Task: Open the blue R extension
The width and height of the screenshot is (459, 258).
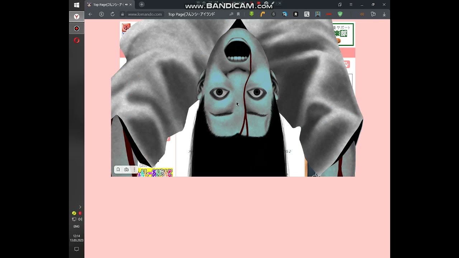Action: (x=285, y=14)
